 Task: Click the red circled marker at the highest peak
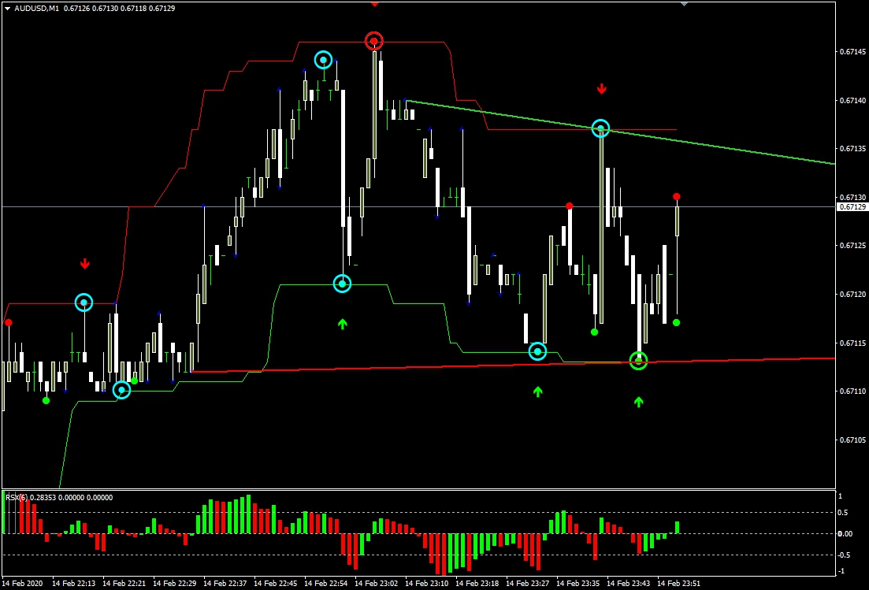(x=373, y=41)
